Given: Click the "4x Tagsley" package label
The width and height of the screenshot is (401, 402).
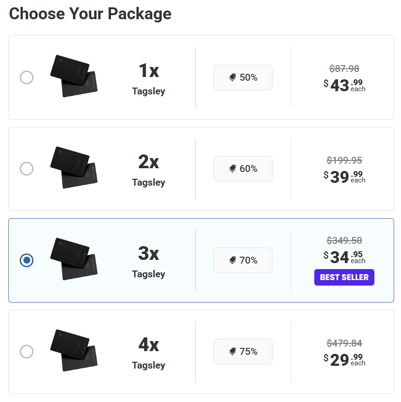Looking at the screenshot, I should pos(149,353).
